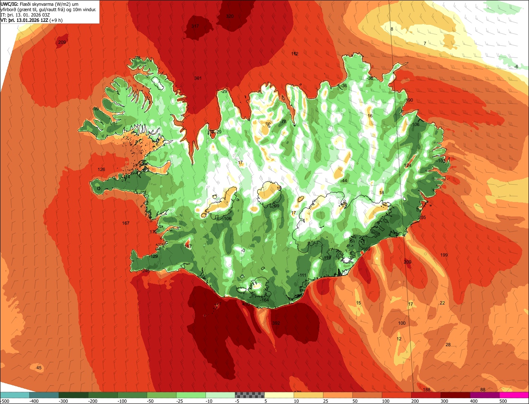The width and height of the screenshot is (529, 404).
Task: Click the map value 28 in southeast sea
Action: [x=448, y=345]
